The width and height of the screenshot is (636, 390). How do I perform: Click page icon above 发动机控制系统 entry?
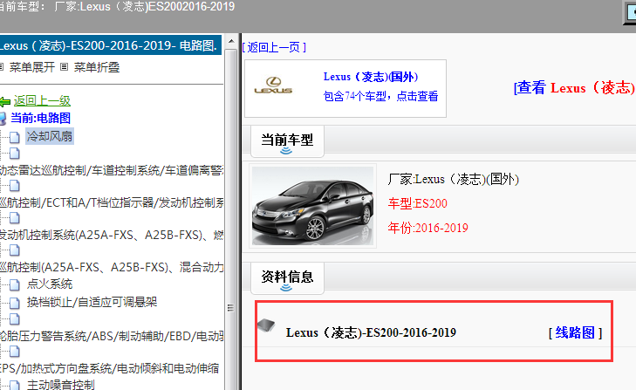(15, 218)
